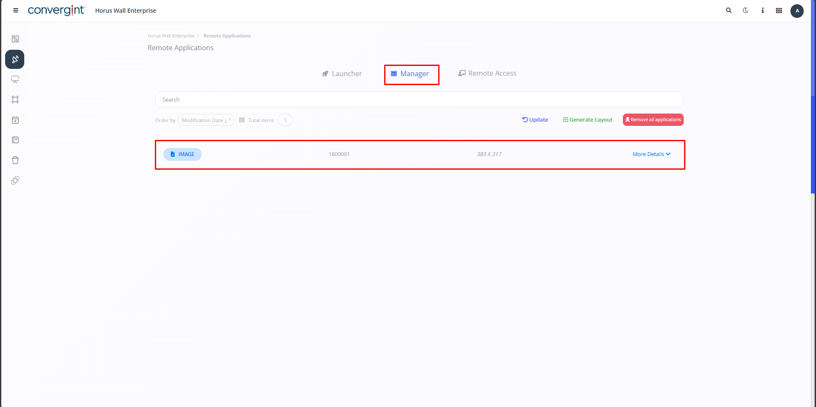Open the dashboard grid icon in sidebar
This screenshot has height=407, width=816.
[15, 39]
